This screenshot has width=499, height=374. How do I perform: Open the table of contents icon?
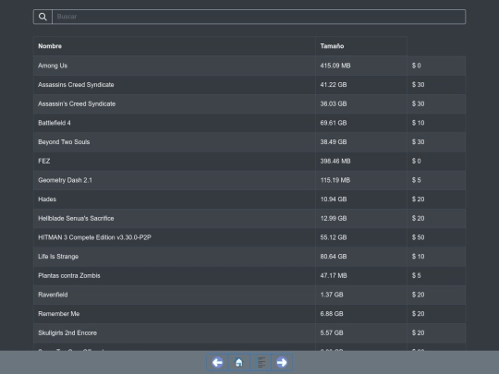pos(261,362)
